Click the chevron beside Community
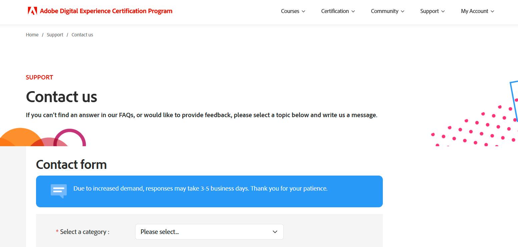The image size is (518, 247). tap(403, 11)
